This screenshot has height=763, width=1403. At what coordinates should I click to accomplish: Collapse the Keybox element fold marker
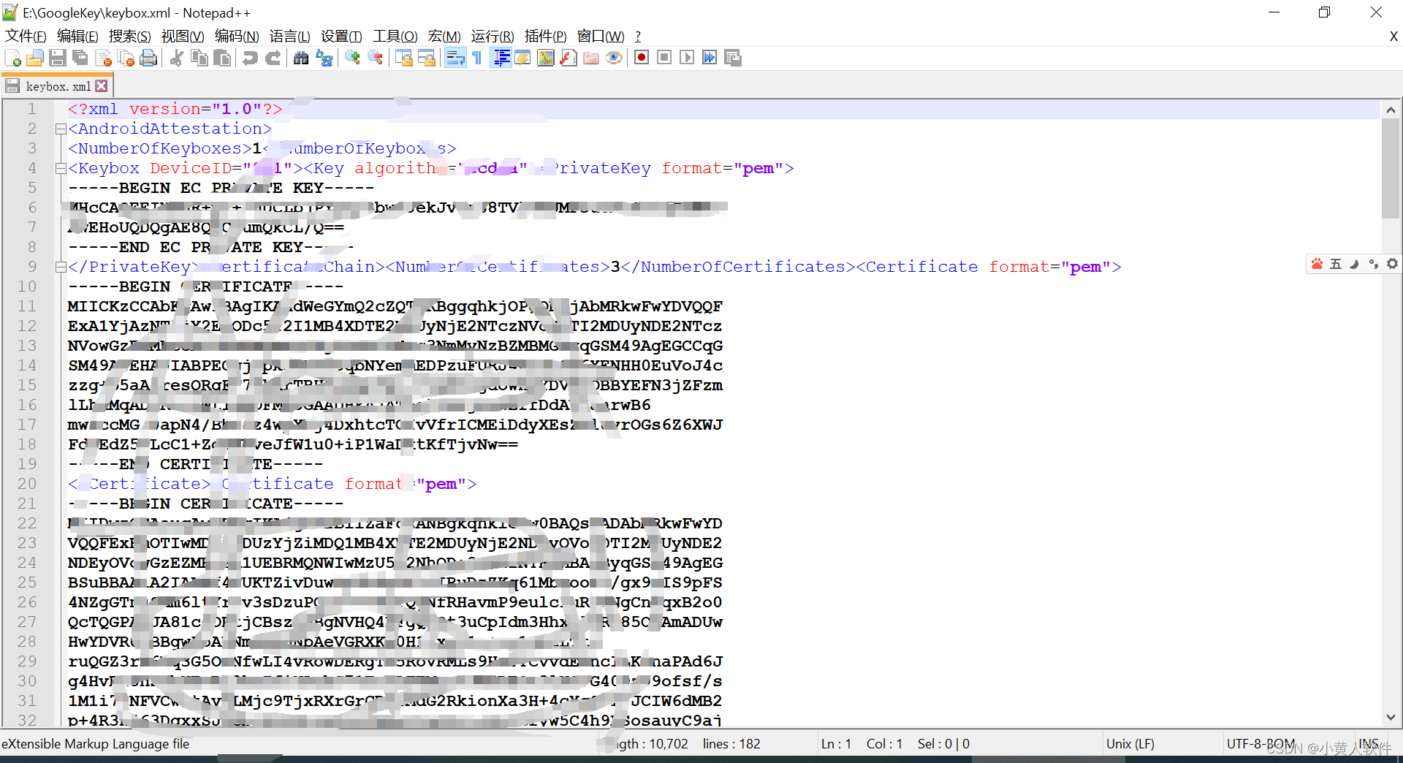coord(61,168)
